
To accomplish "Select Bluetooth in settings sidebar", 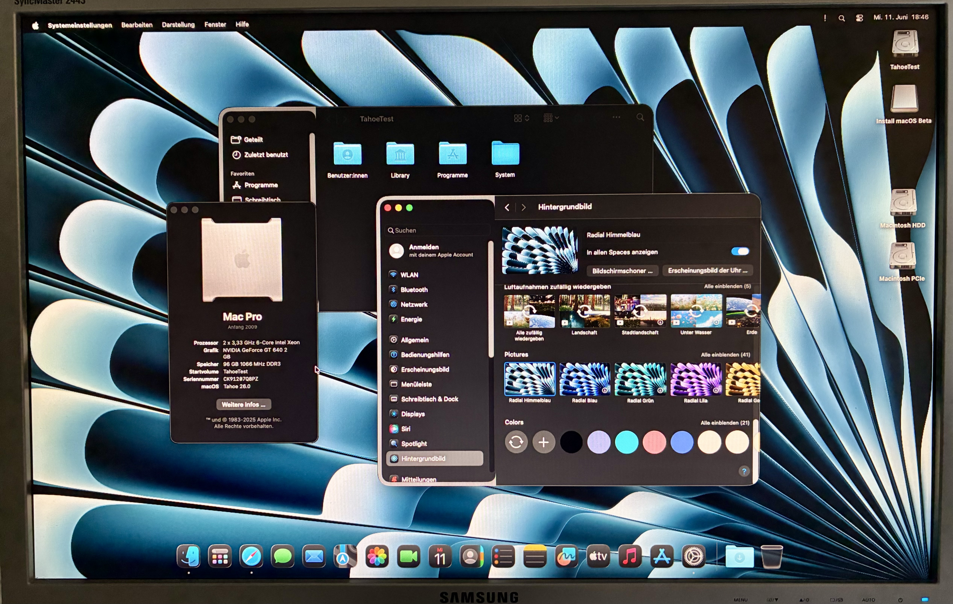I will point(414,289).
